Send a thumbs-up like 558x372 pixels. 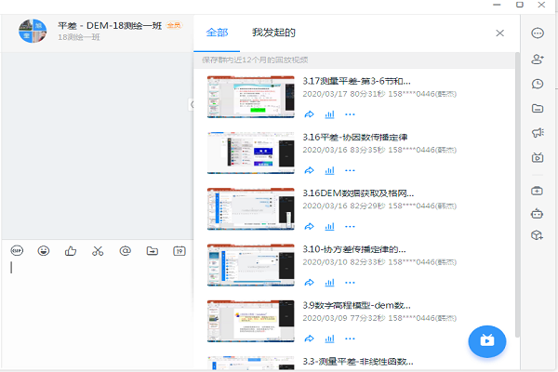71,250
